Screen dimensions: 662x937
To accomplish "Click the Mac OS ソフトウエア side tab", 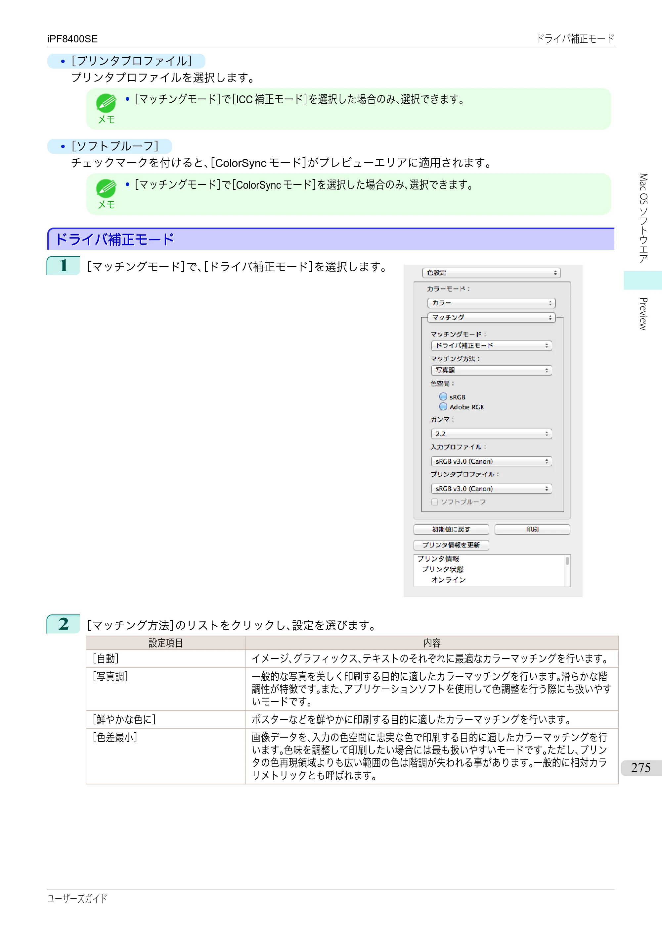I will [643, 218].
